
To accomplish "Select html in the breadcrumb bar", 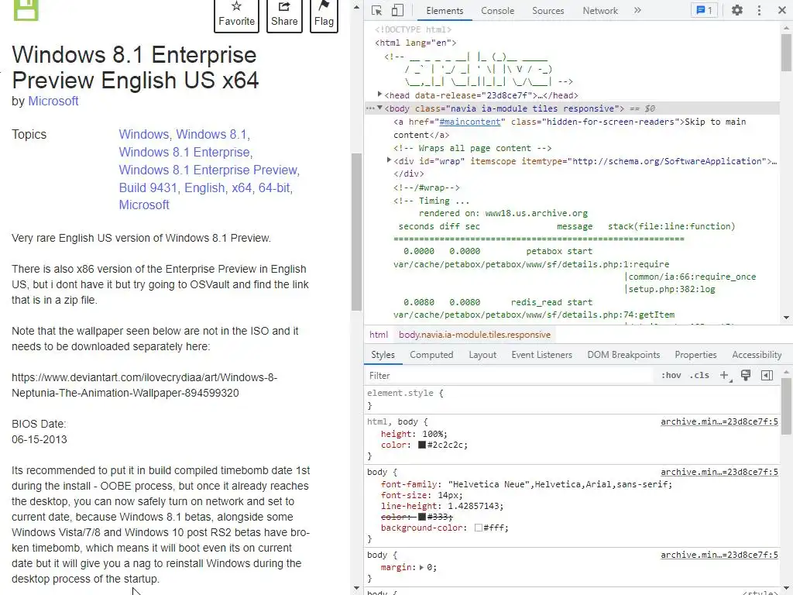I will tap(378, 335).
